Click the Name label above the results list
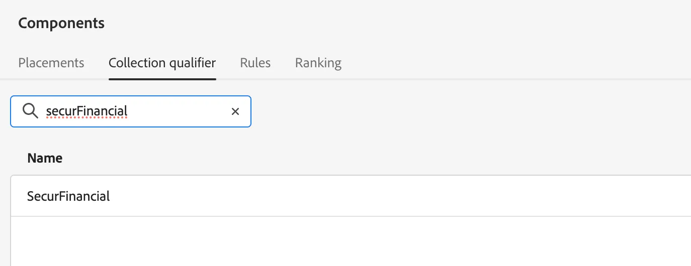This screenshot has height=266, width=691. 45,158
